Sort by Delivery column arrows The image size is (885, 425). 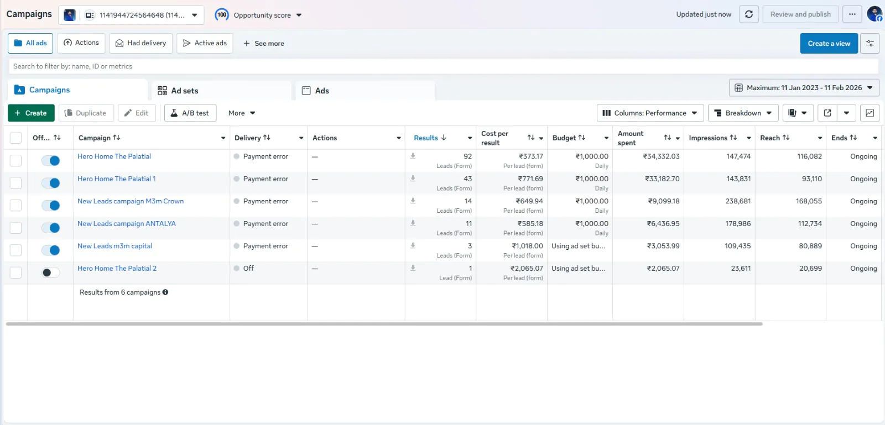tap(267, 138)
